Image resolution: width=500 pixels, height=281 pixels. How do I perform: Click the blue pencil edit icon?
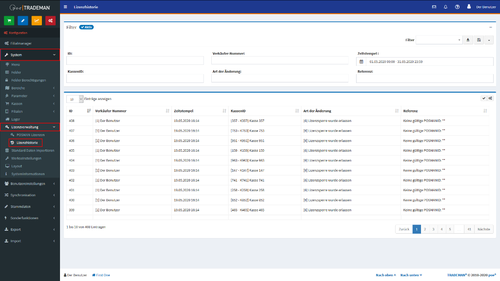point(22,20)
